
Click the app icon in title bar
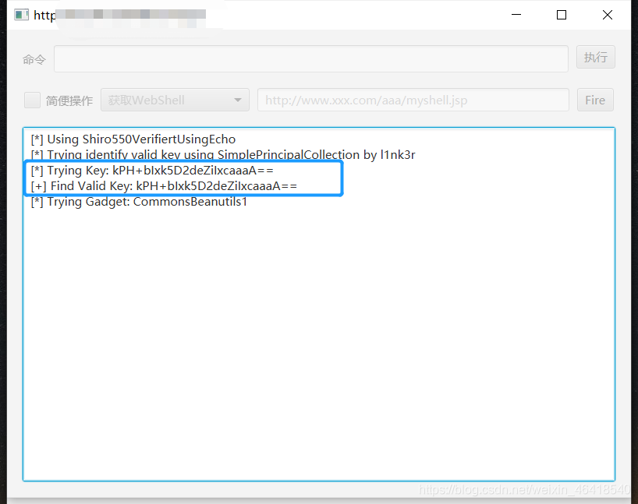(21, 15)
